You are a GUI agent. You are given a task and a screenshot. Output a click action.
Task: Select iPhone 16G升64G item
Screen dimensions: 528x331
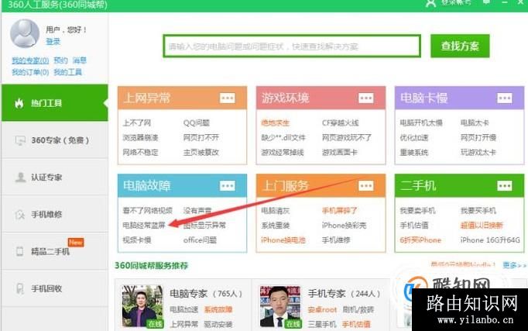pyautogui.click(x=490, y=240)
